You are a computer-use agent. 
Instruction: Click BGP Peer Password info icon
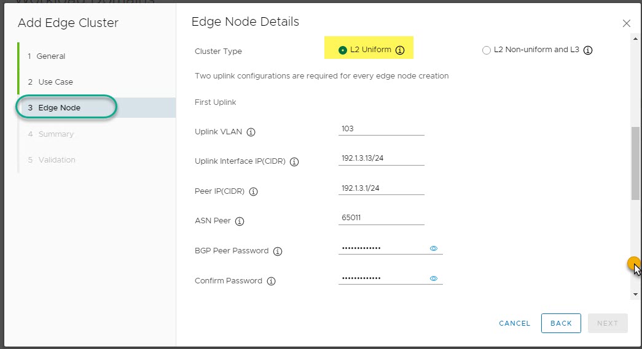[278, 251]
